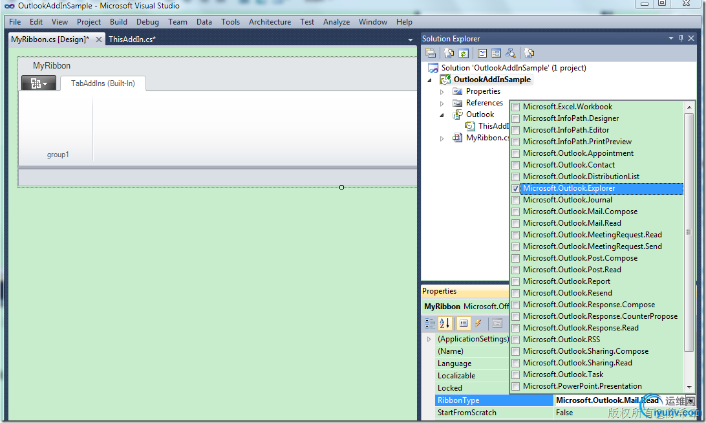The width and height of the screenshot is (706, 423).
Task: Close the MyRibbon.cs [Design] tab
Action: click(x=99, y=39)
